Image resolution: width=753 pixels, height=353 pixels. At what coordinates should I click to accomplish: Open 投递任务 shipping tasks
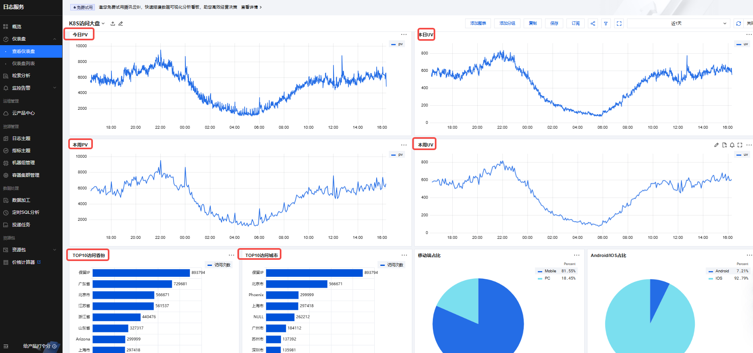(21, 225)
